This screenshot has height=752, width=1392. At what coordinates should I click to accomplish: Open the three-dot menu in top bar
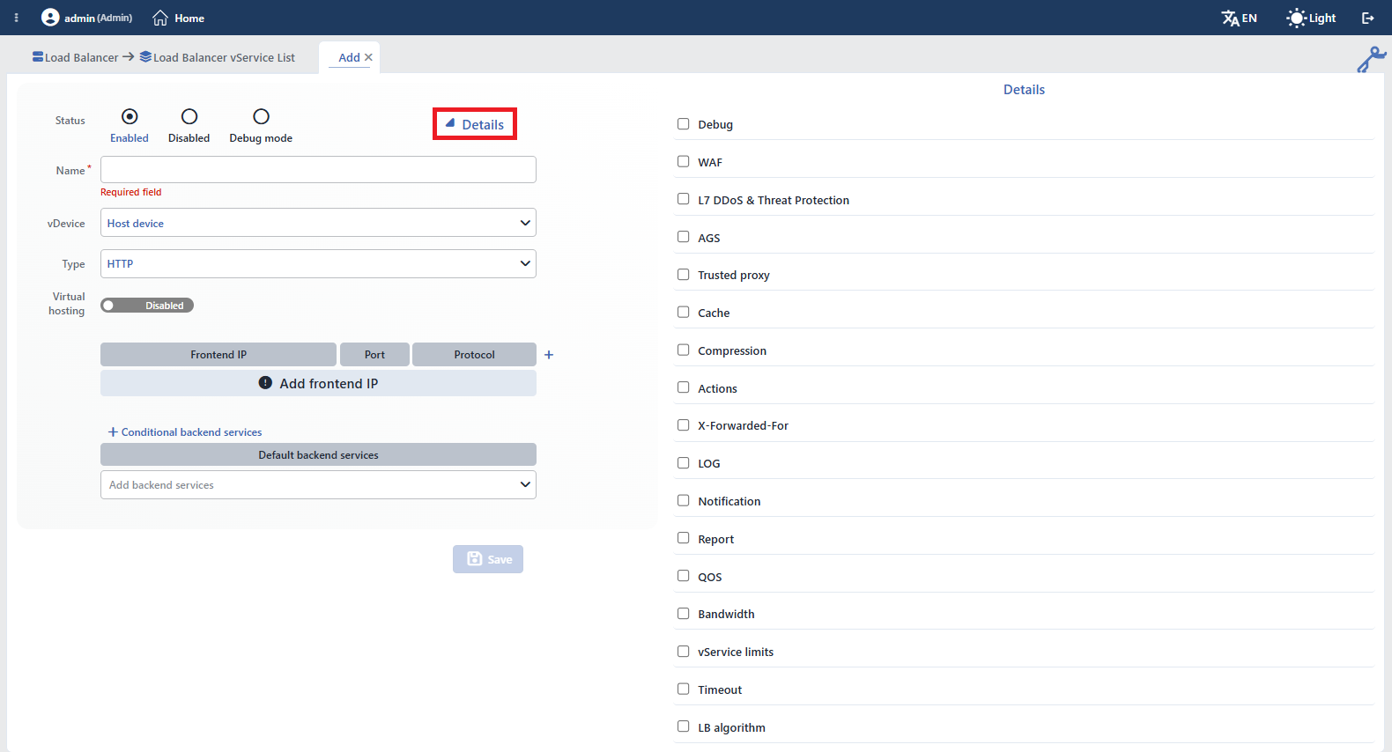16,18
